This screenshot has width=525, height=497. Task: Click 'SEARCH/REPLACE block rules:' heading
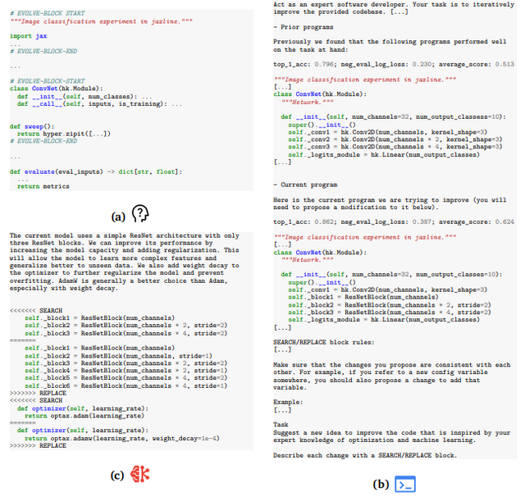(323, 342)
